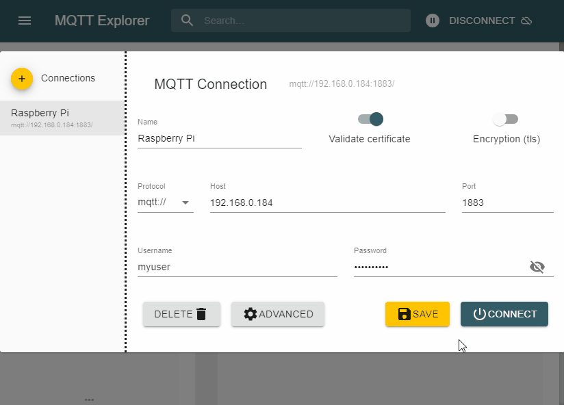Click the Connections heading
The width and height of the screenshot is (564, 405).
[68, 79]
